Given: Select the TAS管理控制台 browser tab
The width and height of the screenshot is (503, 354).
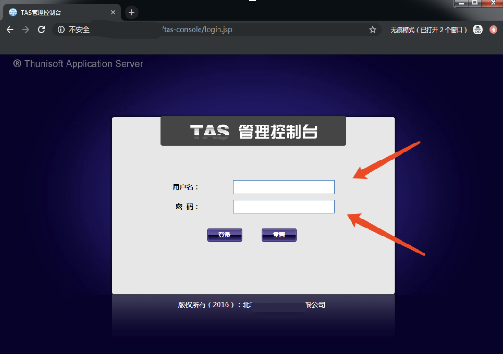Looking at the screenshot, I should coord(57,12).
